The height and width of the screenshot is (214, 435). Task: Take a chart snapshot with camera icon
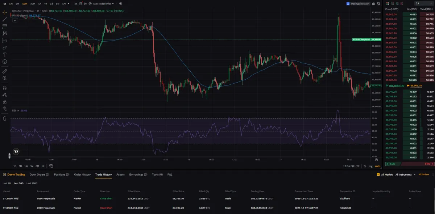(x=374, y=4)
